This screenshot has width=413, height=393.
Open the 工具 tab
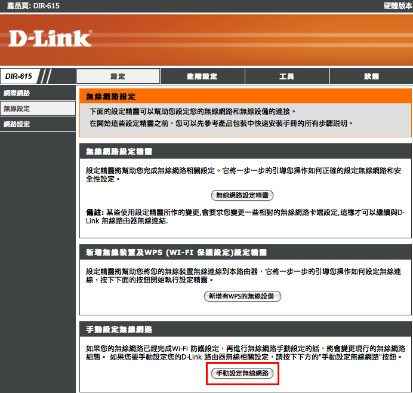pyautogui.click(x=287, y=76)
